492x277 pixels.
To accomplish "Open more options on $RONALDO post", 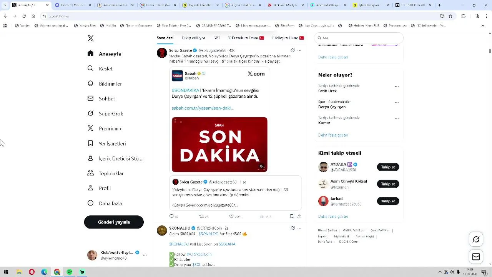I will (x=299, y=228).
